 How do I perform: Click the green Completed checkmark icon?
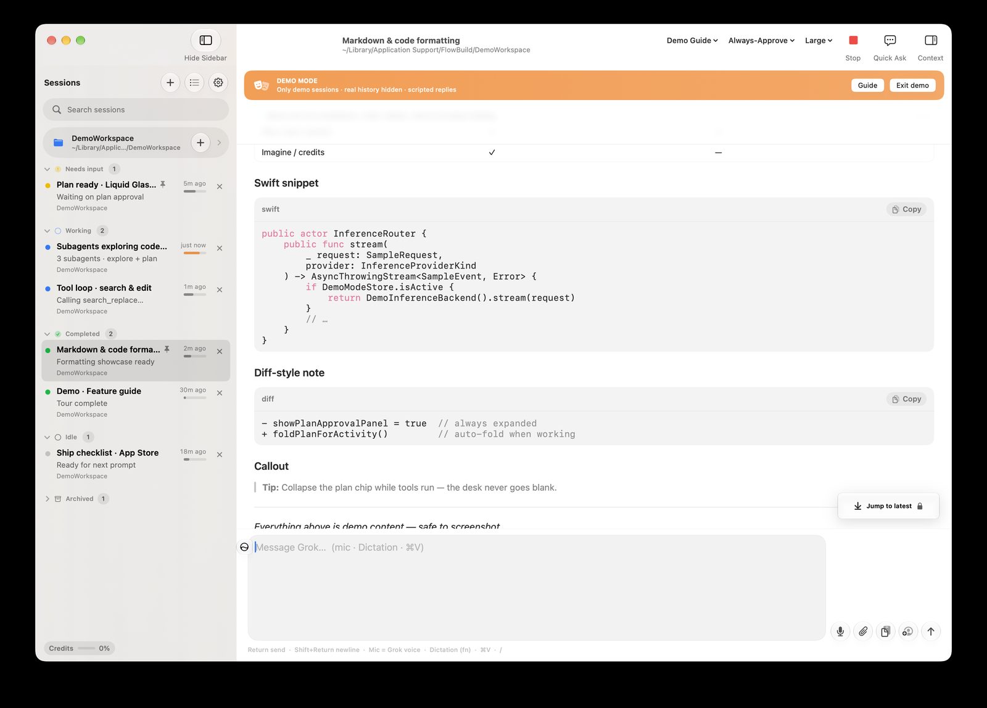pos(58,334)
